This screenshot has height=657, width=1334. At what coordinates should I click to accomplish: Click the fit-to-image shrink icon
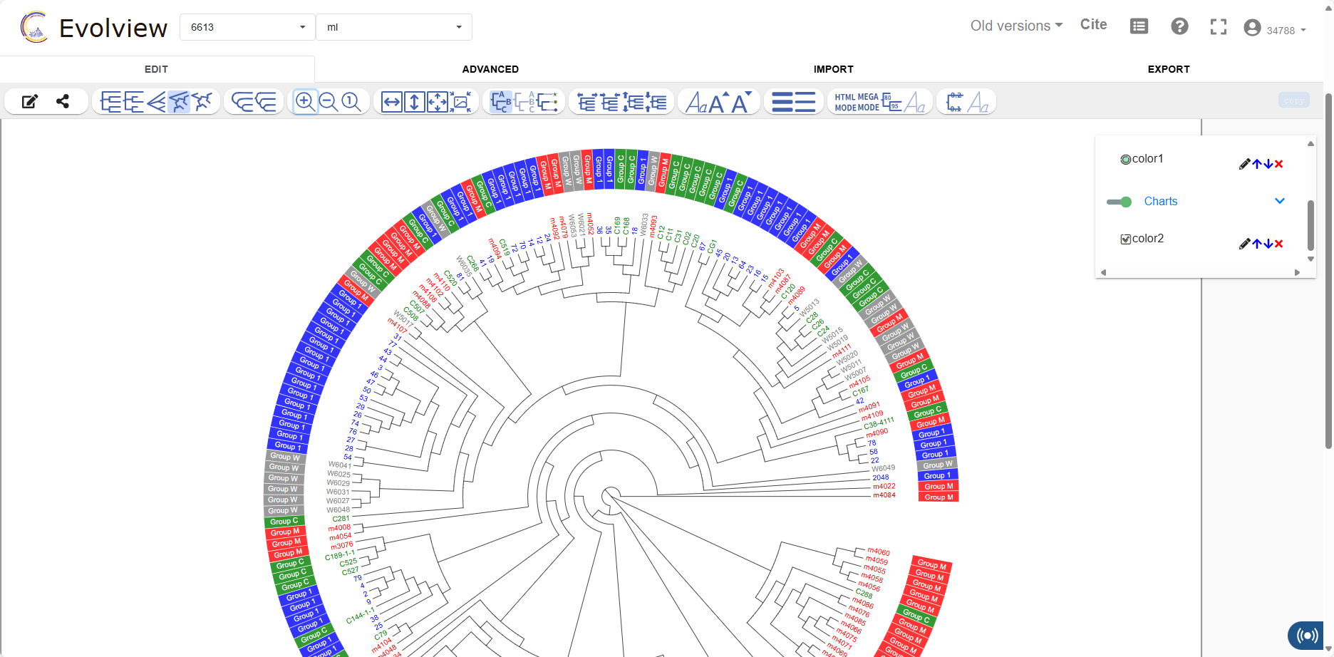coord(461,102)
